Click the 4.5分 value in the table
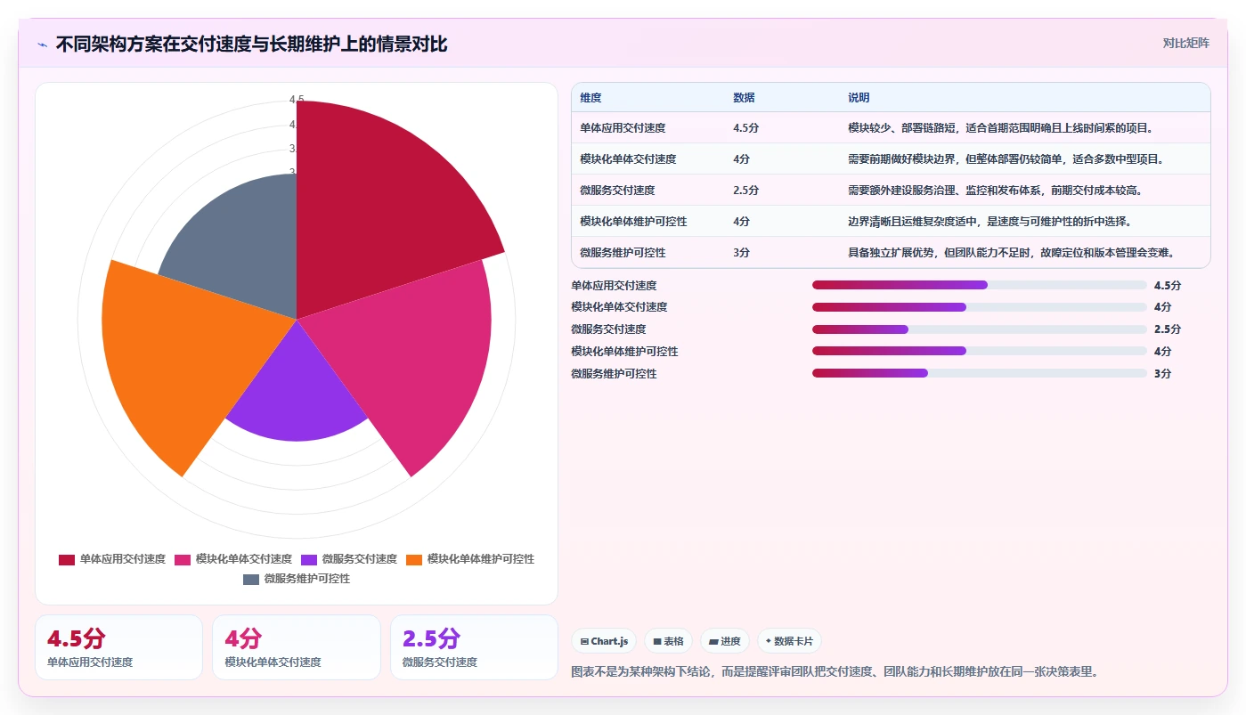 coord(745,128)
